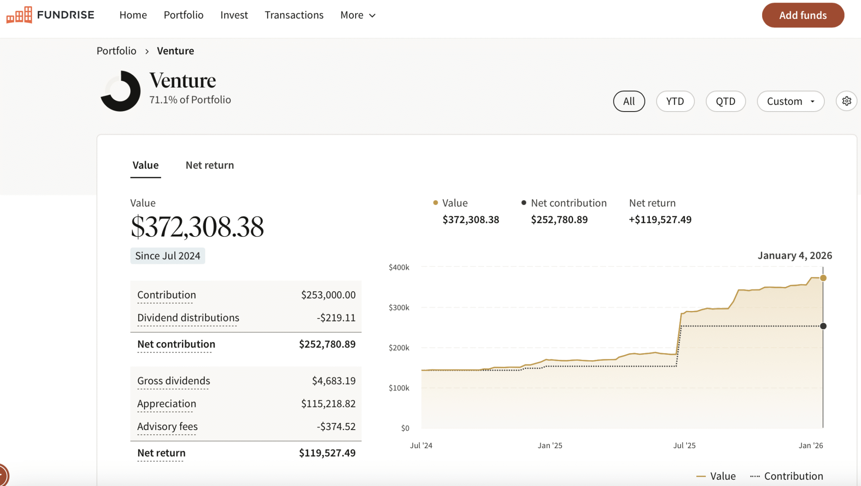
Task: Click the Net contribution legend dot
Action: 524,203
